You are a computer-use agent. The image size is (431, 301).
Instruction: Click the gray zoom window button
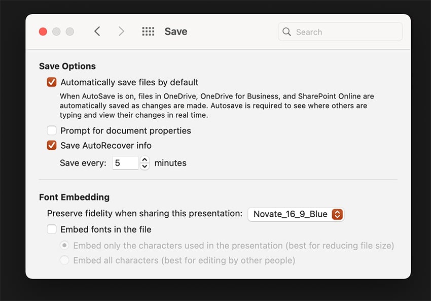(70, 31)
